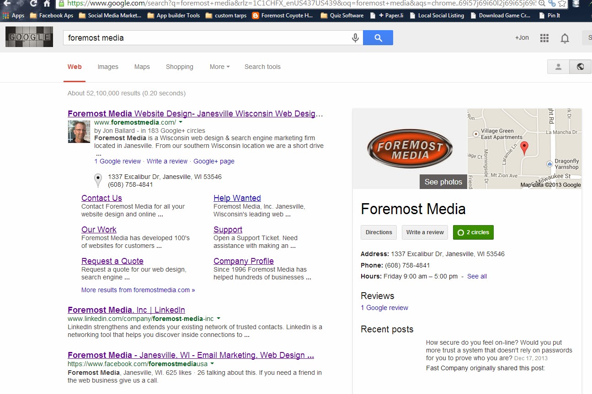The height and width of the screenshot is (394, 592).
Task: Open the Facebook Aps bookmark folder
Action: pos(51,16)
